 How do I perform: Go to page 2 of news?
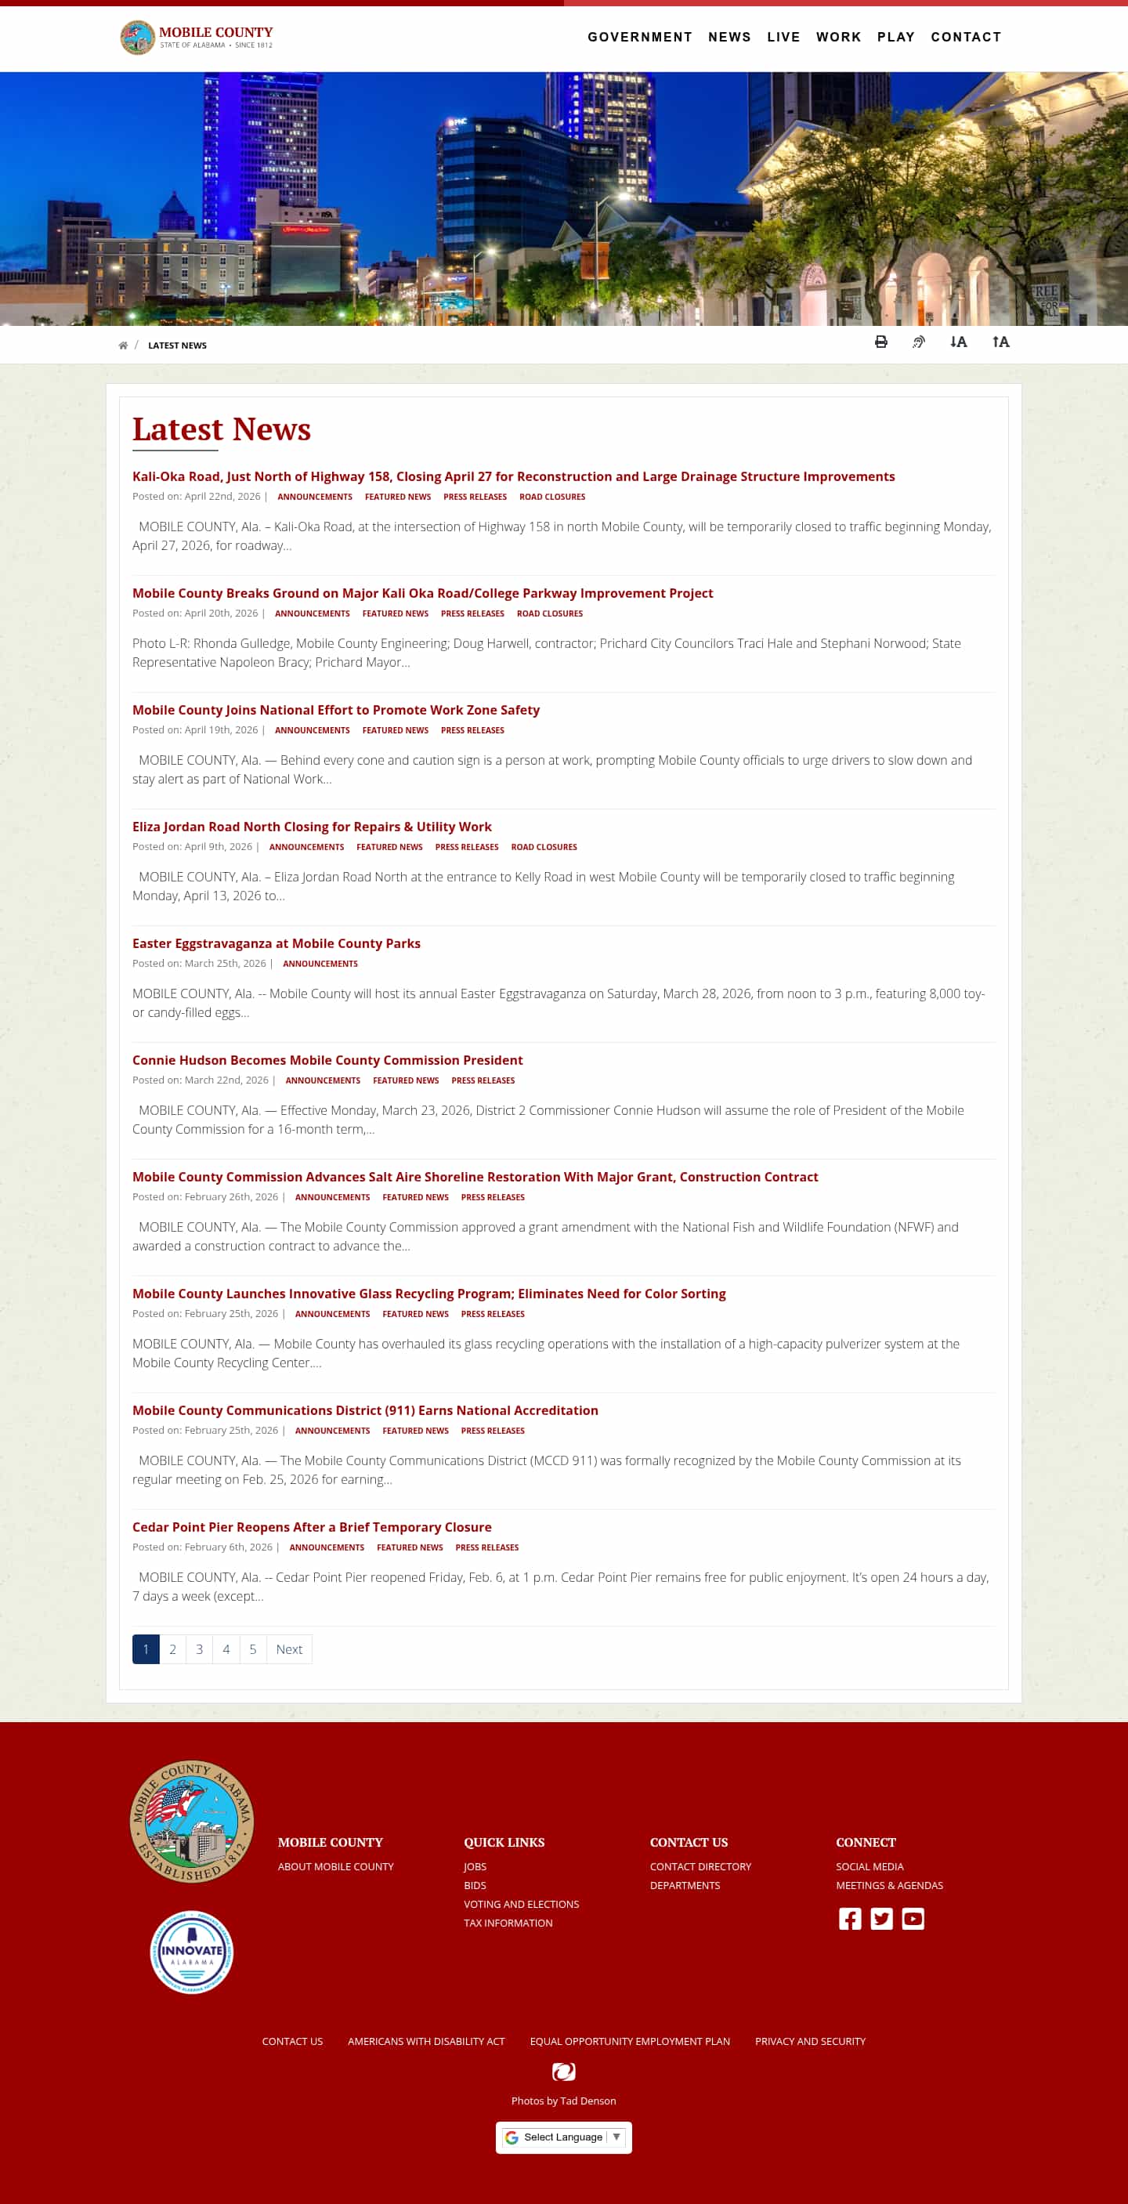click(173, 1648)
